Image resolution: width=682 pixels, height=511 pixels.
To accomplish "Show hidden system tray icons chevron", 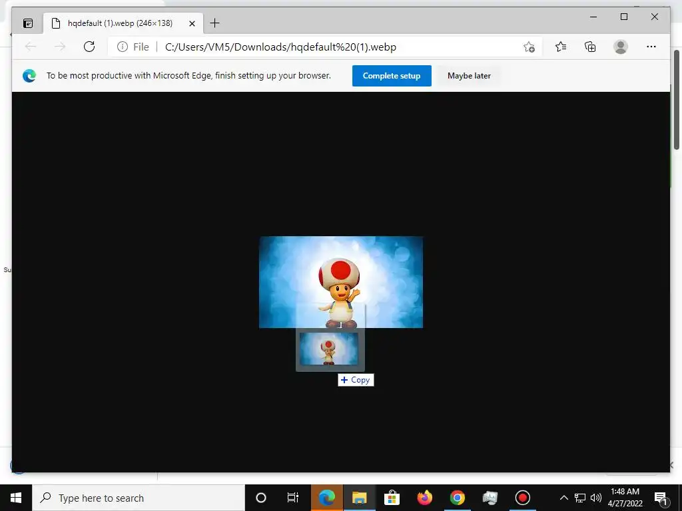I will [x=563, y=498].
